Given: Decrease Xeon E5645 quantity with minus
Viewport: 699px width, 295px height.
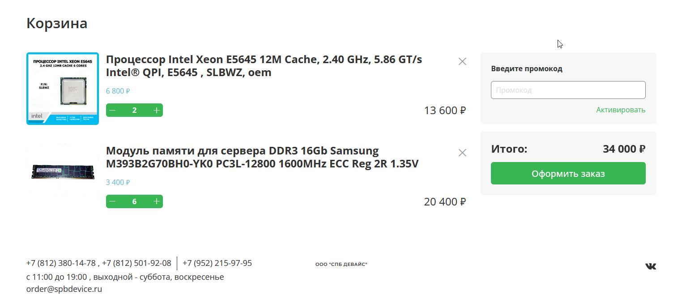Looking at the screenshot, I should pyautogui.click(x=112, y=110).
